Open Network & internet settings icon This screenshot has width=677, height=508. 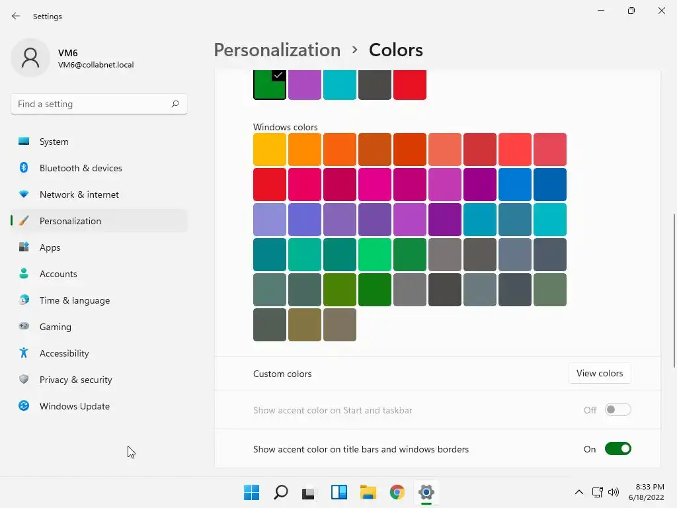pyautogui.click(x=24, y=194)
